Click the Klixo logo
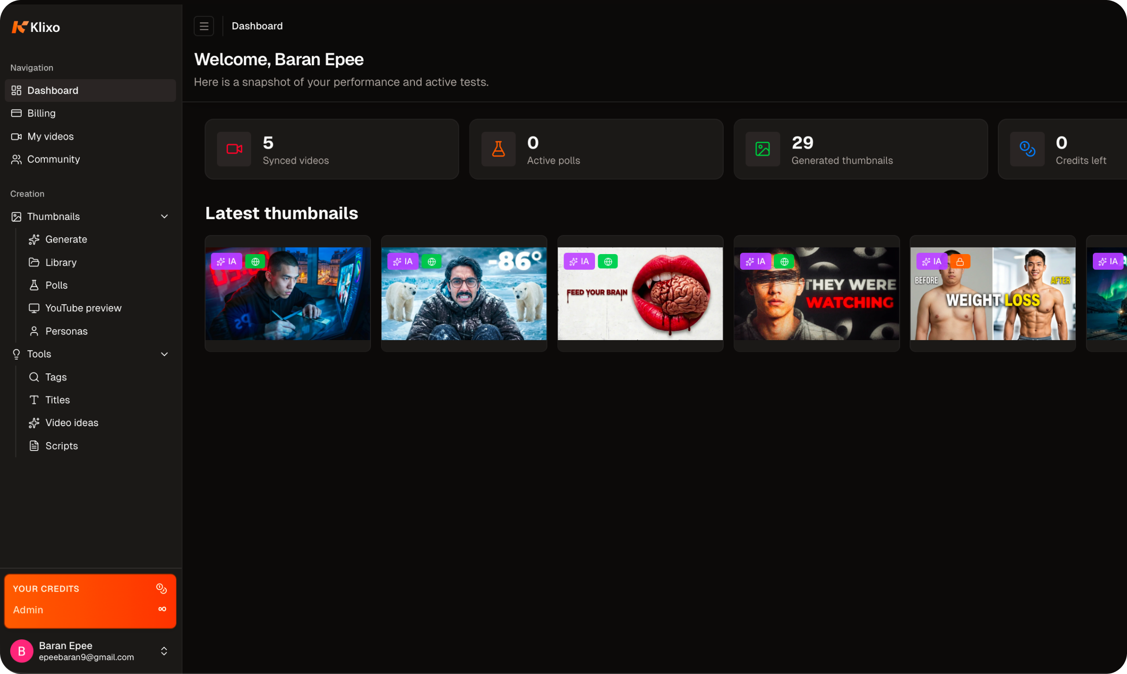This screenshot has width=1127, height=674. point(35,27)
